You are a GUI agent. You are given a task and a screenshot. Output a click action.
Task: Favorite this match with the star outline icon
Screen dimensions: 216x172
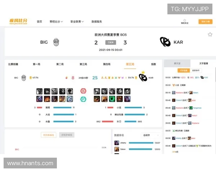pos(210,34)
